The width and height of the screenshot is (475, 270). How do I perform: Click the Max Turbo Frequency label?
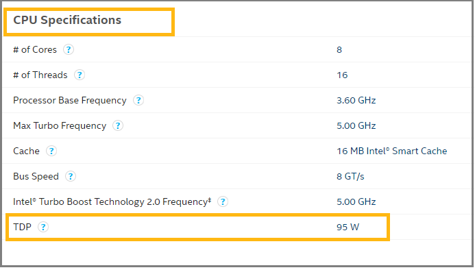click(x=60, y=126)
